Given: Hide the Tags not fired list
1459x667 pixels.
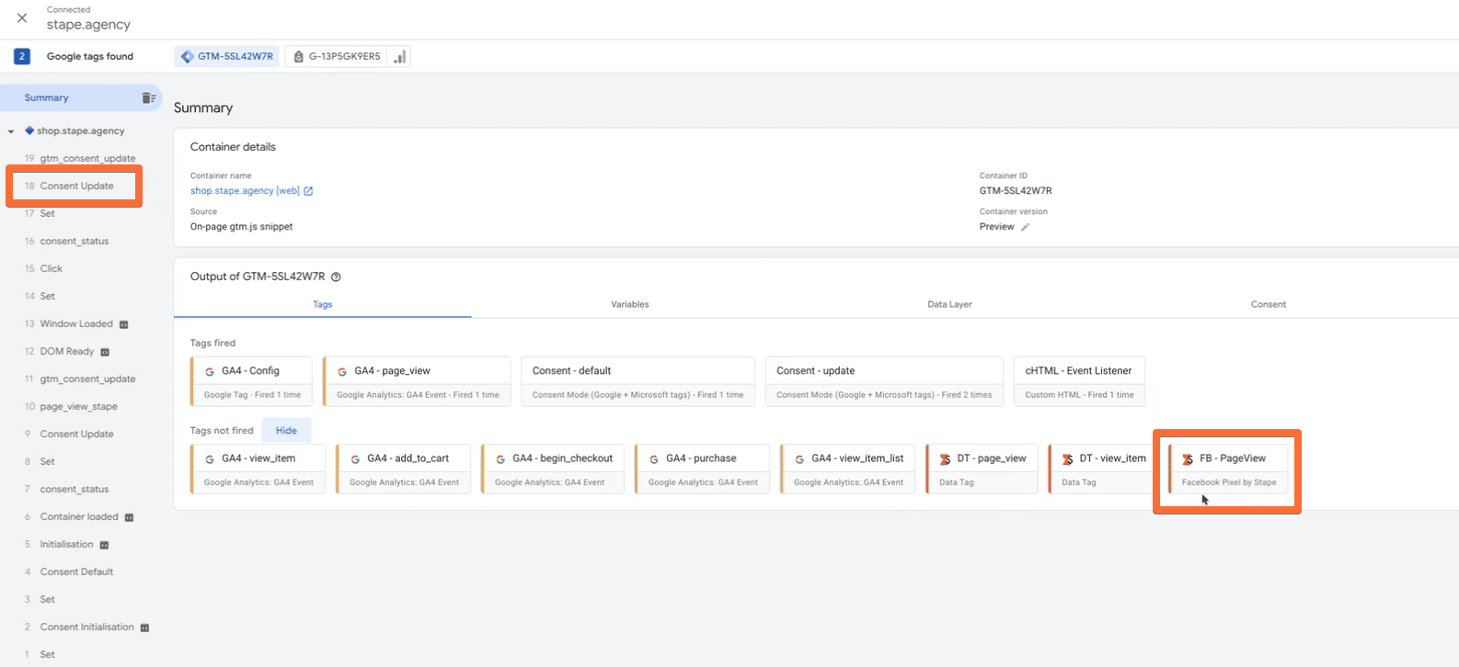Looking at the screenshot, I should (286, 430).
